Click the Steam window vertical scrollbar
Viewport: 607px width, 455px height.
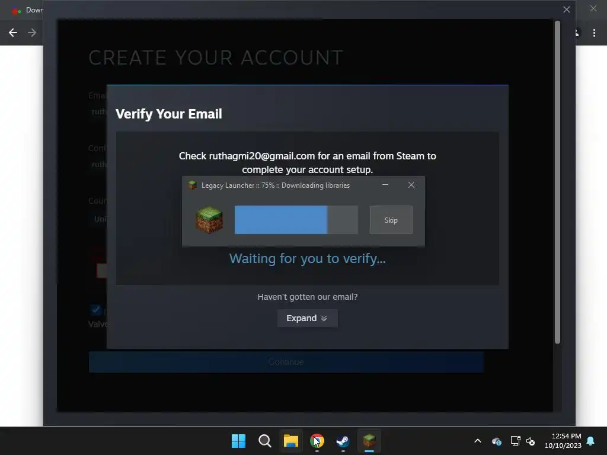pos(557,182)
